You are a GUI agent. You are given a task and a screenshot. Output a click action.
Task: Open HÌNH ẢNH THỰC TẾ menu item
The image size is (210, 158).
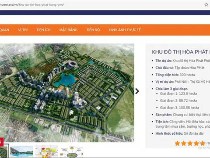pos(125,30)
